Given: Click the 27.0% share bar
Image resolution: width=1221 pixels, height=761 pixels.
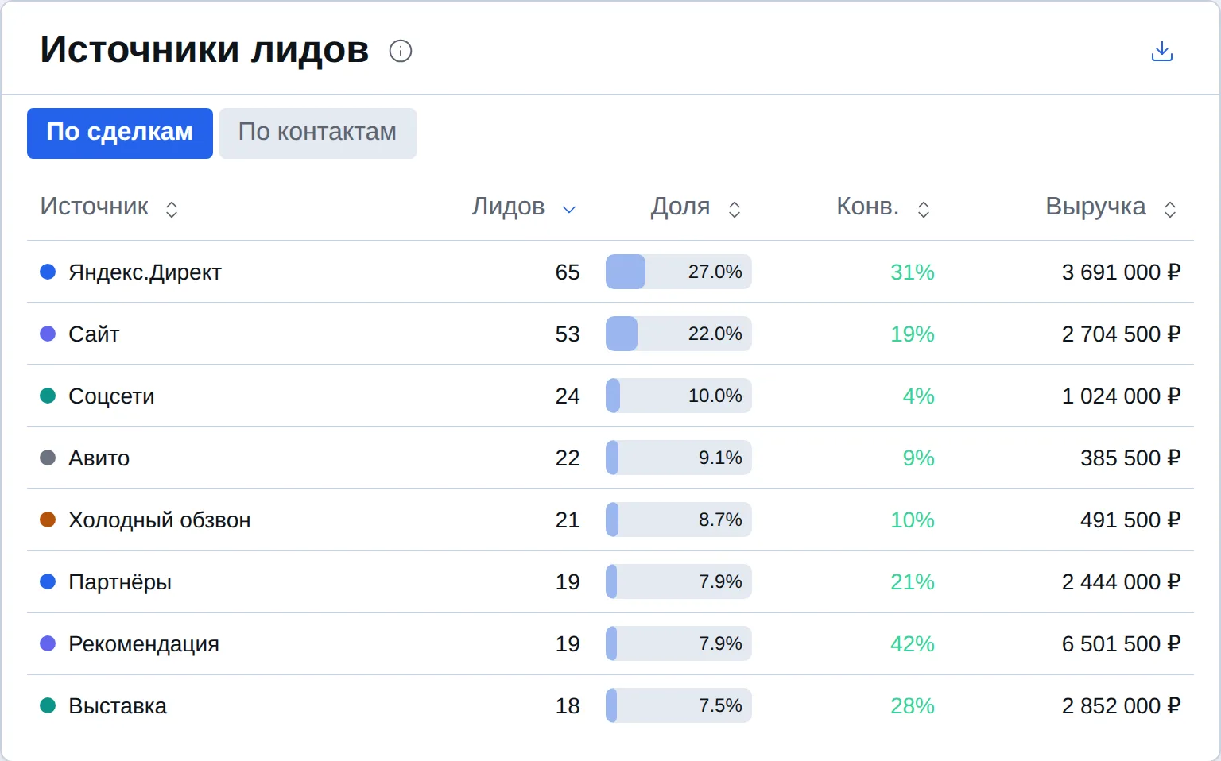Looking at the screenshot, I should click(679, 272).
